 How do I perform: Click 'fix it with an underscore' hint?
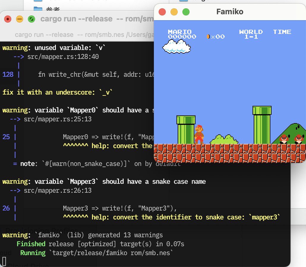[x=57, y=92]
